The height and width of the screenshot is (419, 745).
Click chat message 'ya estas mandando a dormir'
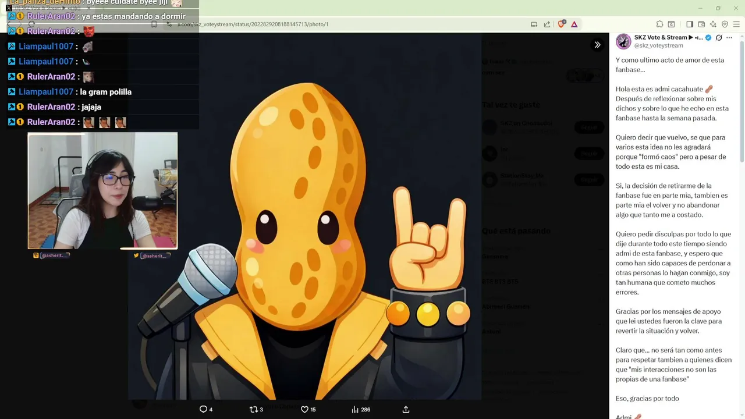click(x=134, y=16)
